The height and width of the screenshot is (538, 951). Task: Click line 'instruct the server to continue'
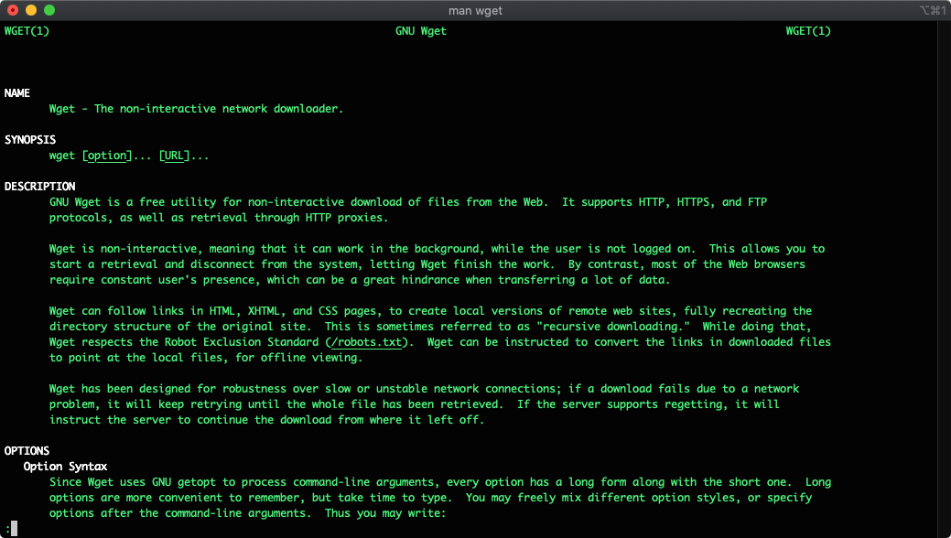point(267,420)
